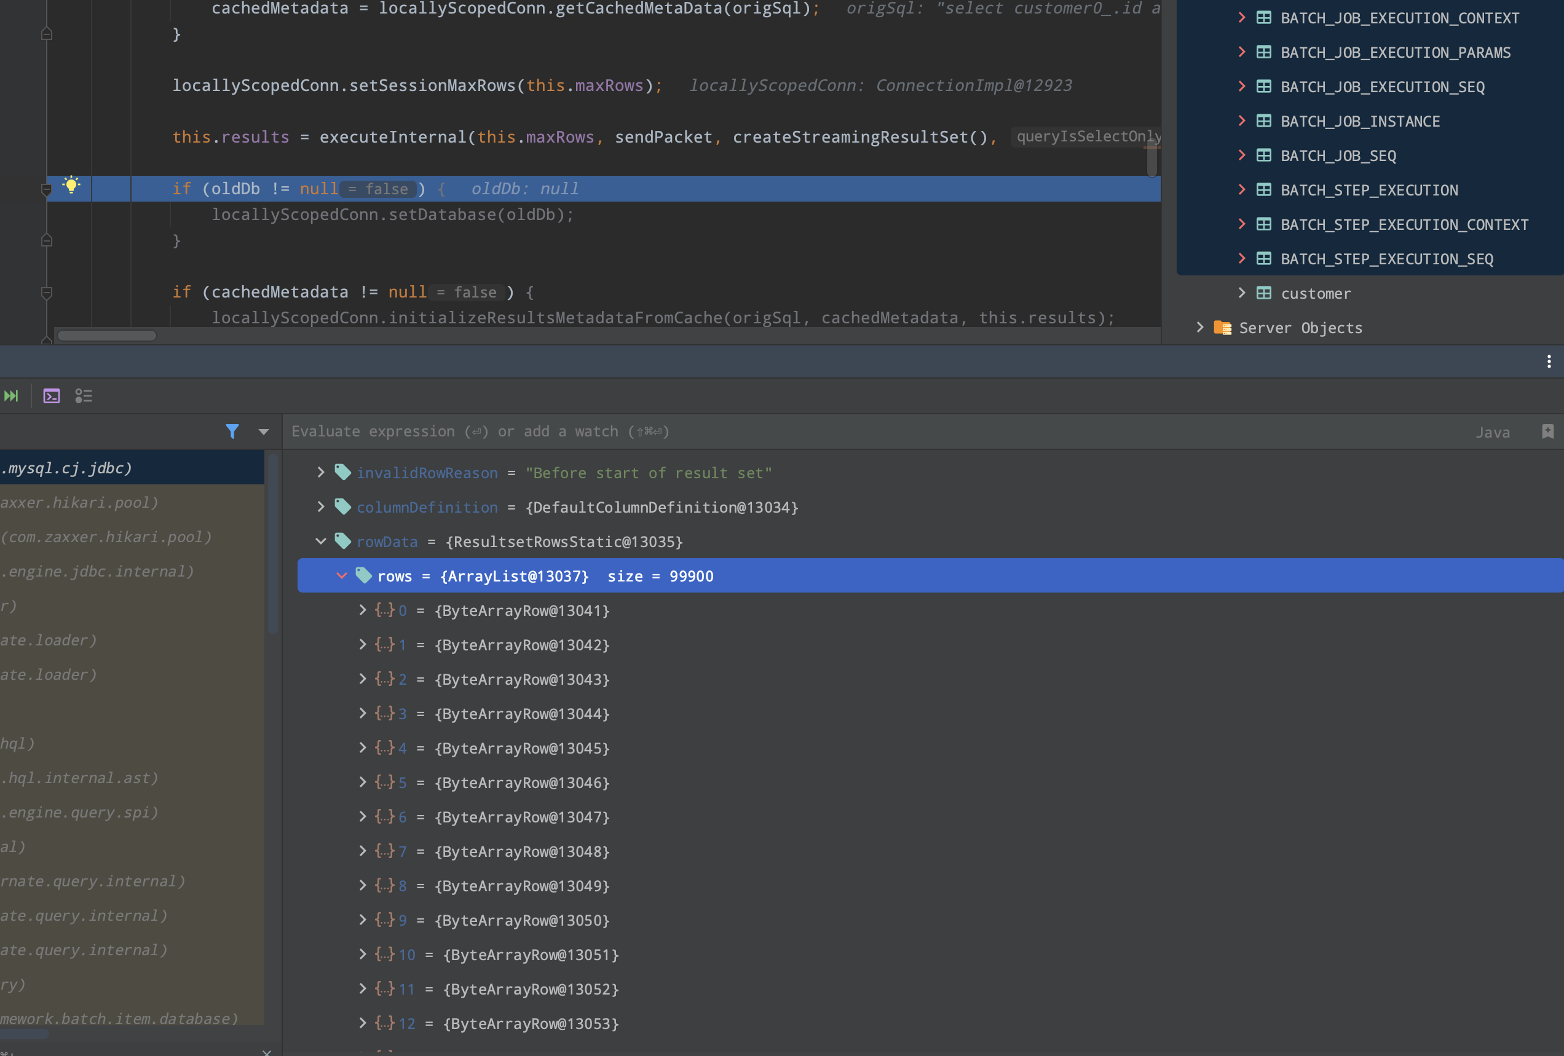Click the tag icon beside rowData
This screenshot has height=1056, width=1564.
(342, 541)
